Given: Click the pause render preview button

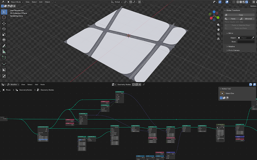Looking at the screenshot, I should (254, 2).
